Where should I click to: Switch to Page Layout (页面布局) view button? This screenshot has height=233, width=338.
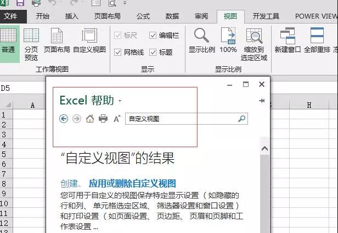tap(57, 40)
